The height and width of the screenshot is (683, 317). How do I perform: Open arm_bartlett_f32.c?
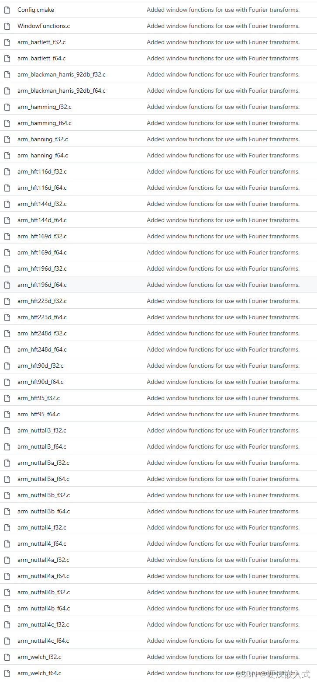(41, 42)
